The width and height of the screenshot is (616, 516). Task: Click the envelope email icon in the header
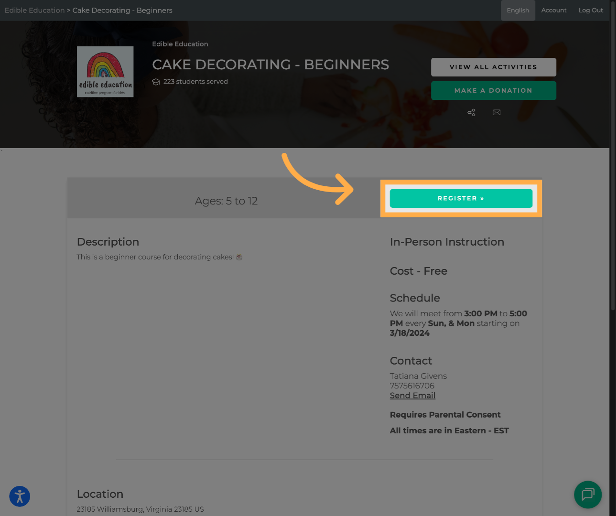click(497, 112)
